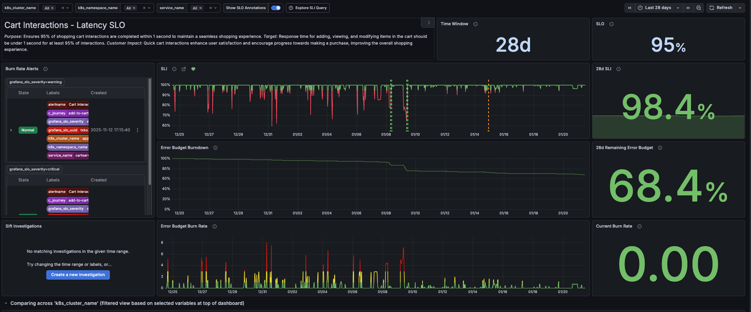This screenshot has height=312, width=751.
Task: Open the refresh interval dropdown arrow
Action: point(740,8)
